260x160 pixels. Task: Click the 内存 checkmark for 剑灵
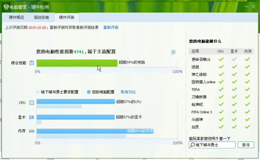[247, 127]
